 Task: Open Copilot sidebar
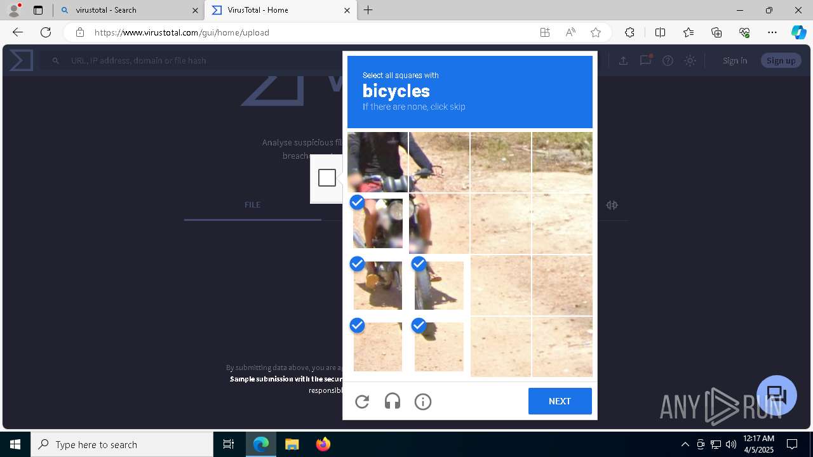[798, 32]
